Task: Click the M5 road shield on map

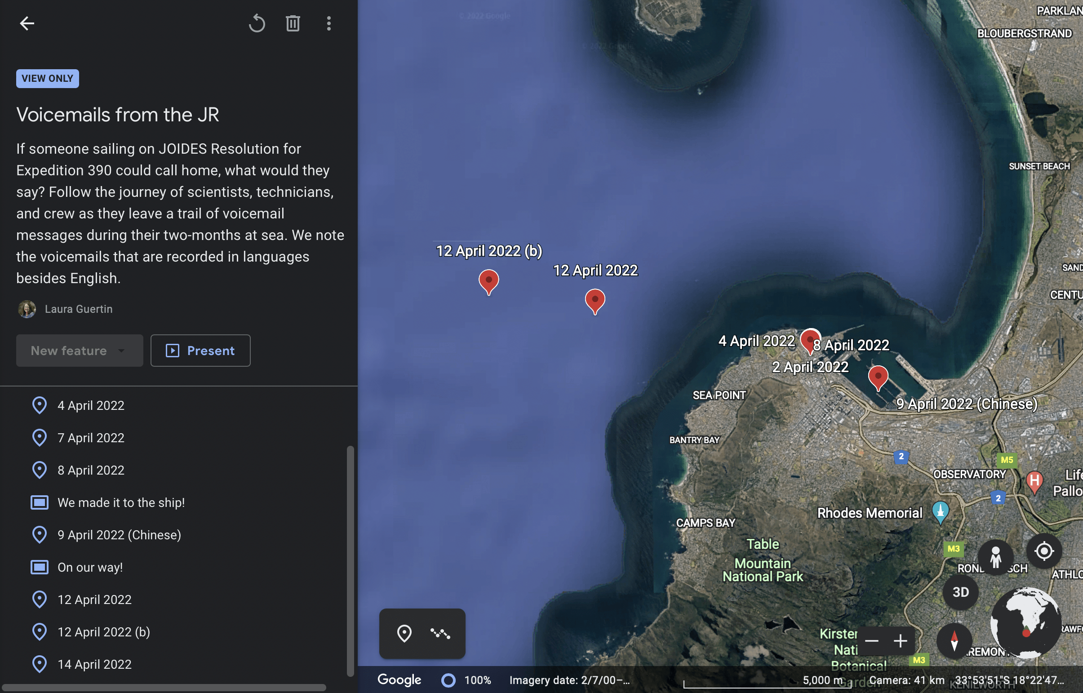Action: point(1007,459)
